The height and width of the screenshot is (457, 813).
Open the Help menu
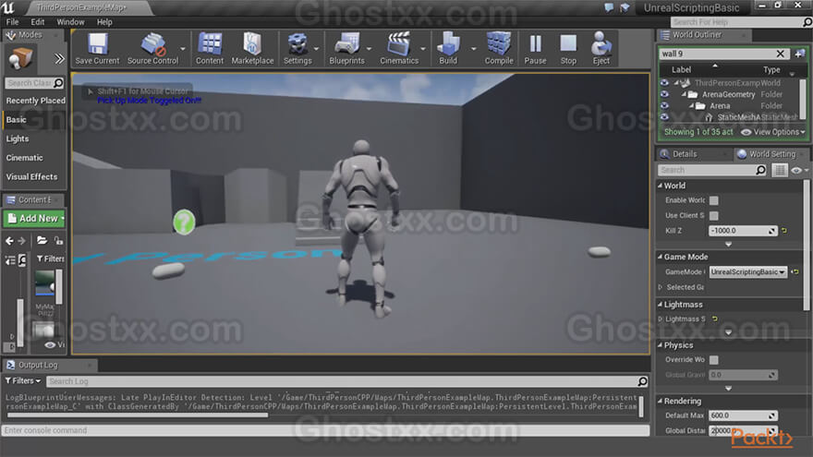click(104, 22)
